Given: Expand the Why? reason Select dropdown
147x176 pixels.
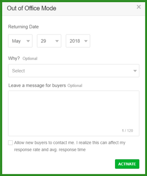Looking at the screenshot, I should [74, 71].
